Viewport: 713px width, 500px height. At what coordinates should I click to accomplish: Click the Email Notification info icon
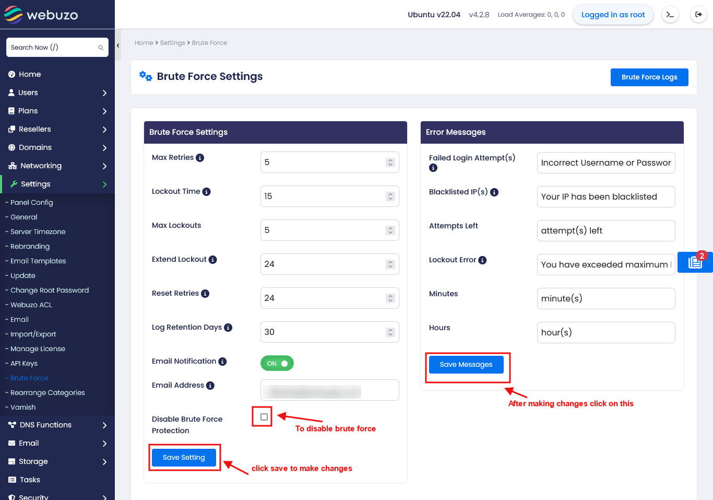(x=222, y=362)
